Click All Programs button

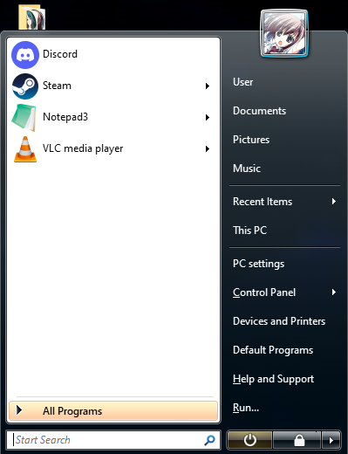point(113,411)
